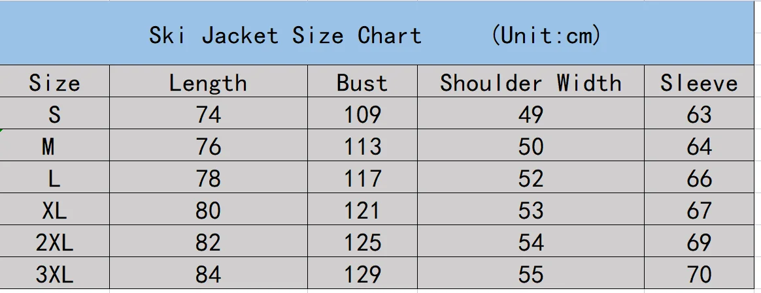Click bust value 125 in 2XL row
This screenshot has height=293, width=761.
362,242
